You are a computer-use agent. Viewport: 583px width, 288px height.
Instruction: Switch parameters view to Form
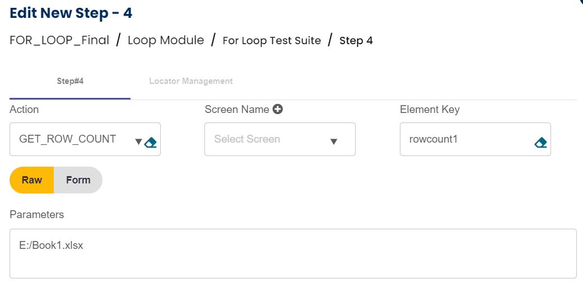78,180
